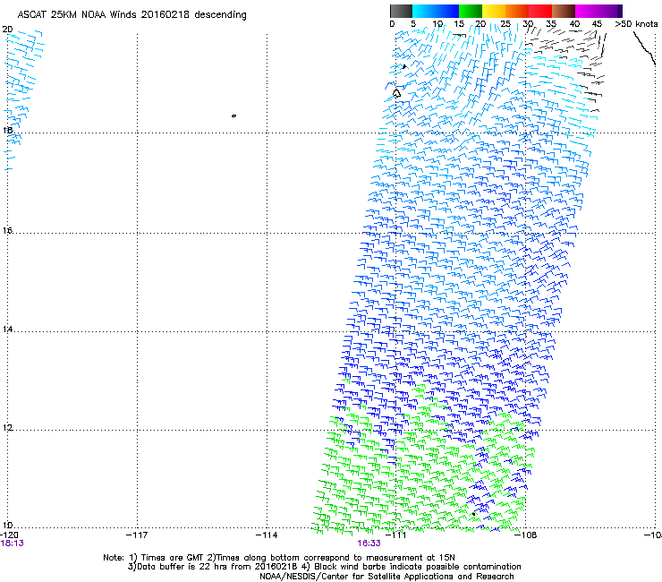Click the plot title 'ASCAT 25KM NOAA Winds 20160218 descending'
662x582 pixels.
[132, 15]
